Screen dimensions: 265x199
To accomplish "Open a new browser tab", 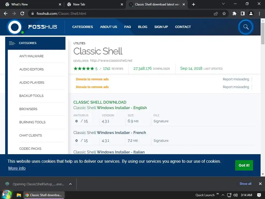I will pos(194,4).
